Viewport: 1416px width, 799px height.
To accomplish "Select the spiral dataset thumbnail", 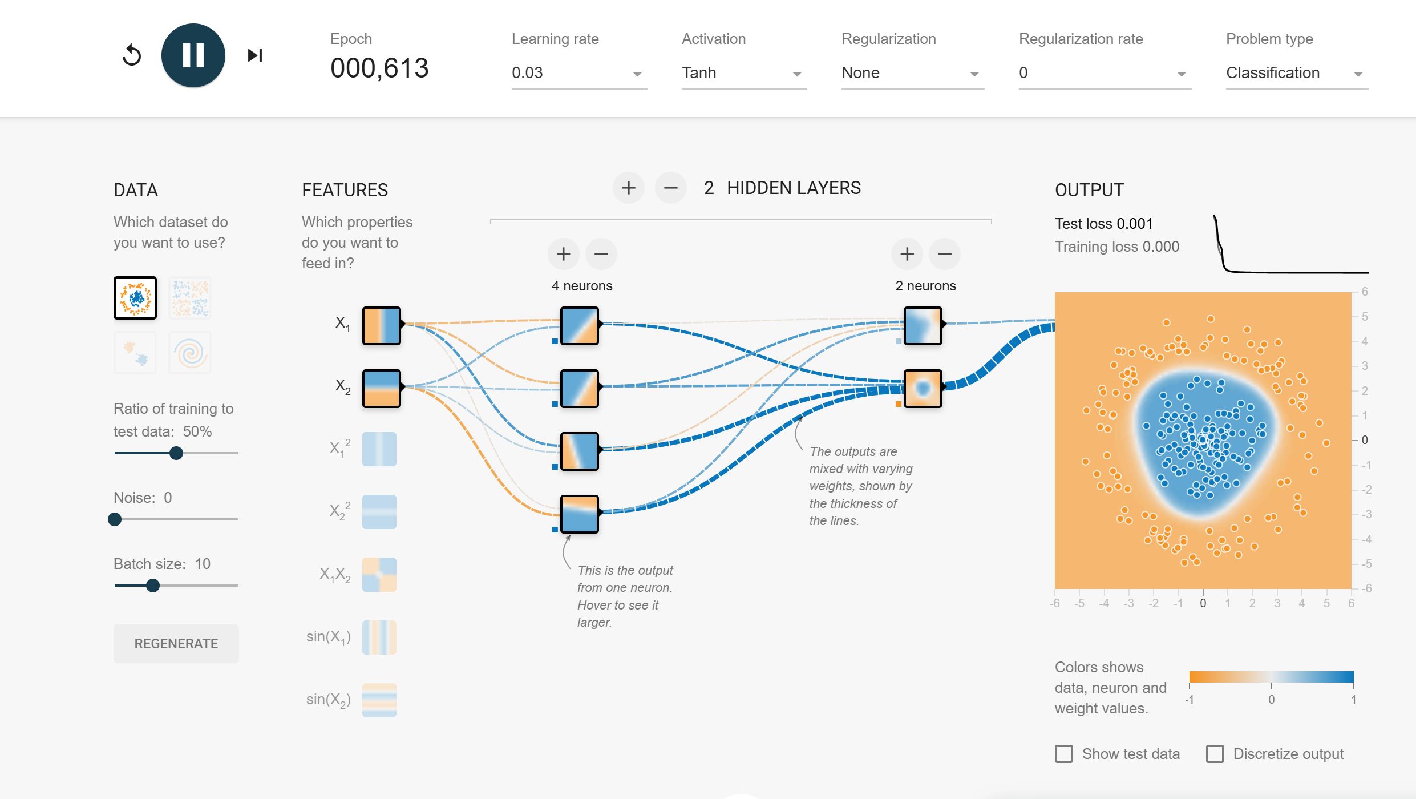I will tap(190, 353).
